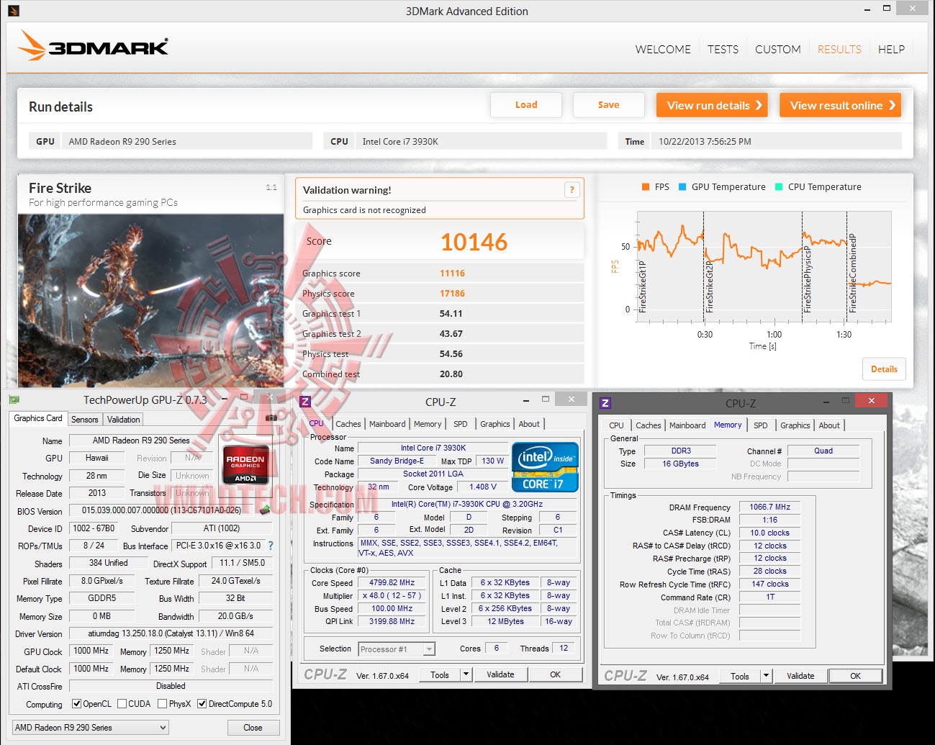Click the Fire Strike preview thumbnail

(150, 301)
